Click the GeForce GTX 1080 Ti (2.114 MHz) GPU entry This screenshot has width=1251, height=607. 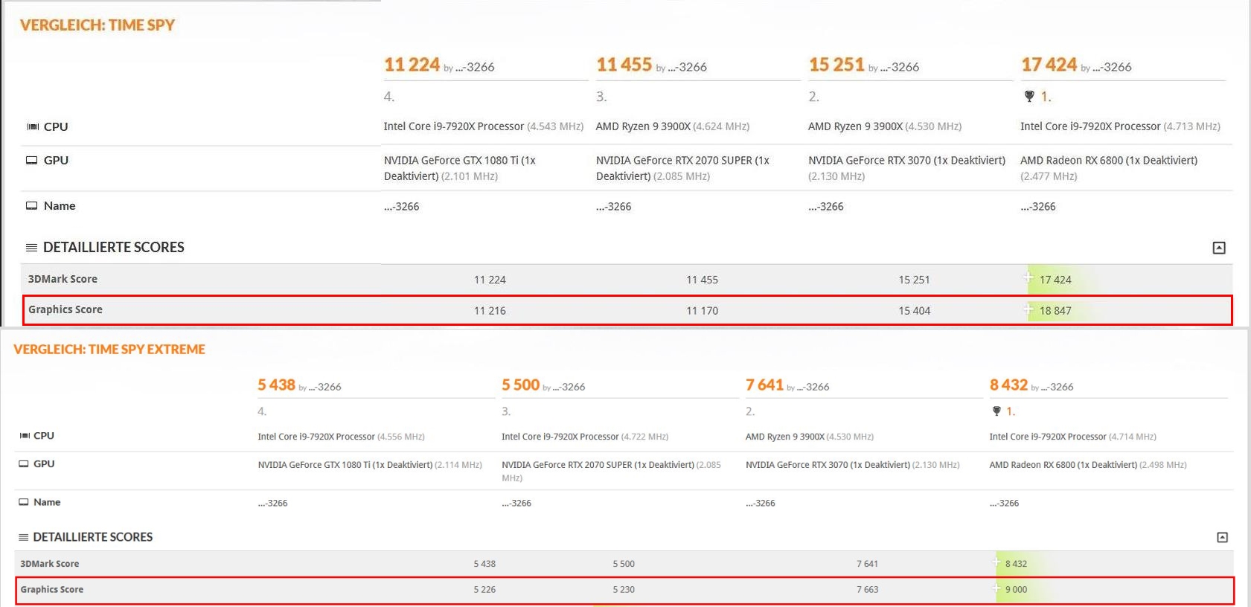point(370,465)
